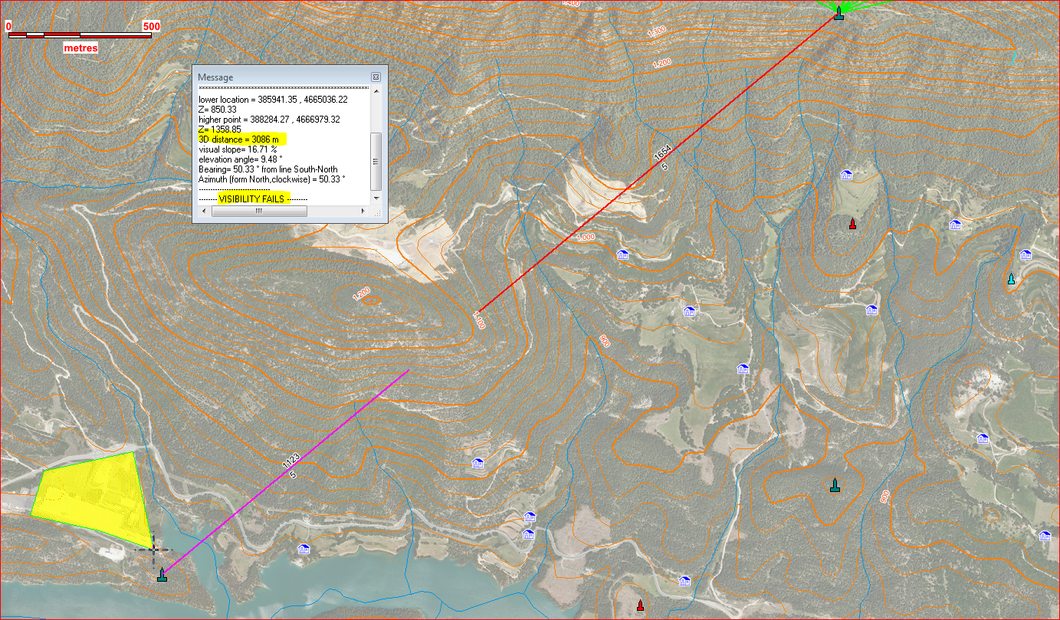Select the house icon just above the cyan tower

(x=1027, y=254)
